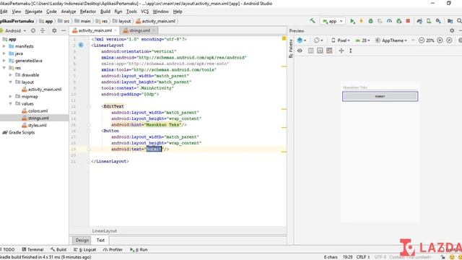Viewport: 462px width, 260px height.
Task: Start debugging with the bug icon
Action: pos(370,21)
